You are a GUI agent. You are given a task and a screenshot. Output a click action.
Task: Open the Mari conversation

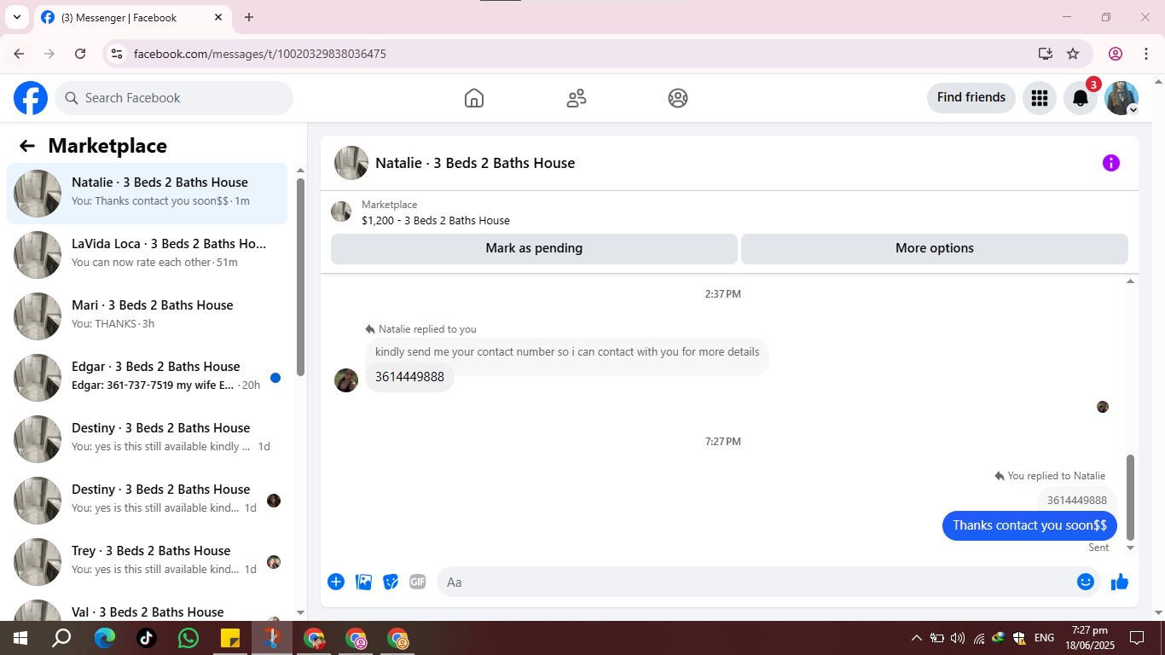click(147, 316)
